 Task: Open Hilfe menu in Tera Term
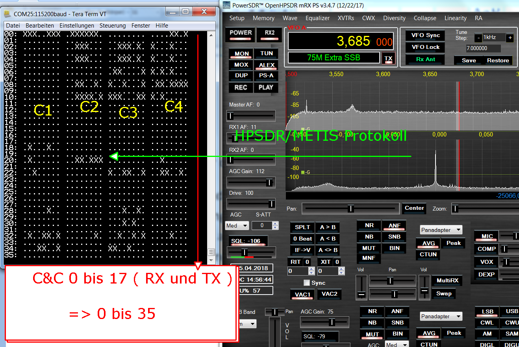pos(162,26)
